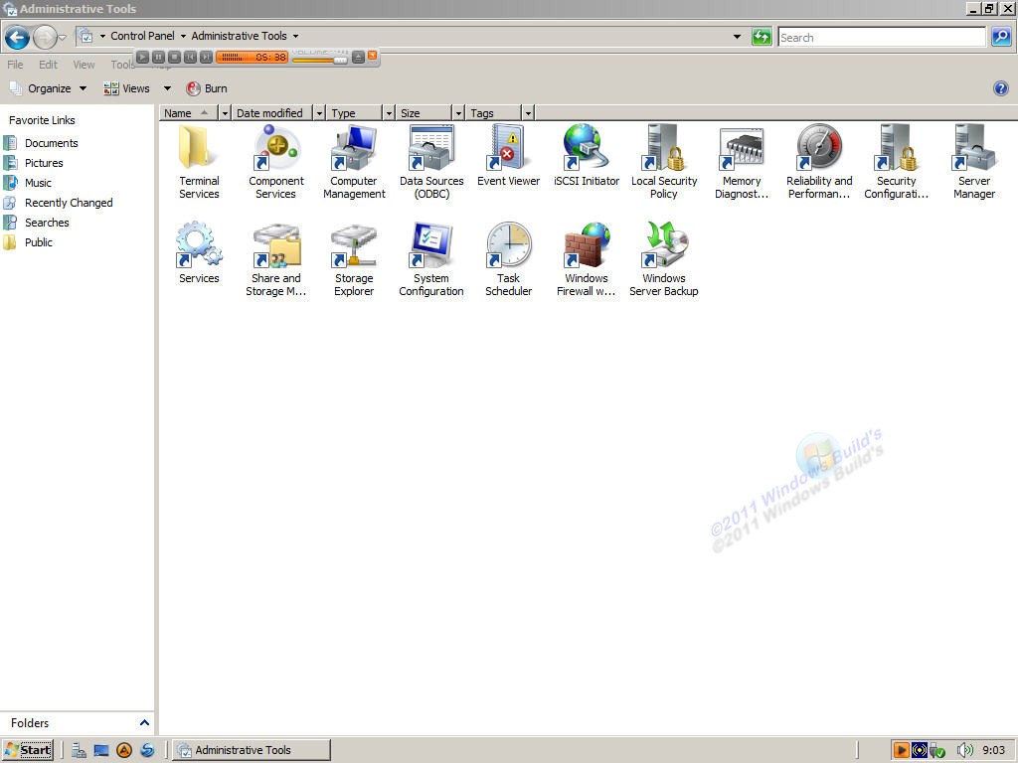Image resolution: width=1018 pixels, height=763 pixels.
Task: Select Share and Storage Management
Action: (276, 259)
